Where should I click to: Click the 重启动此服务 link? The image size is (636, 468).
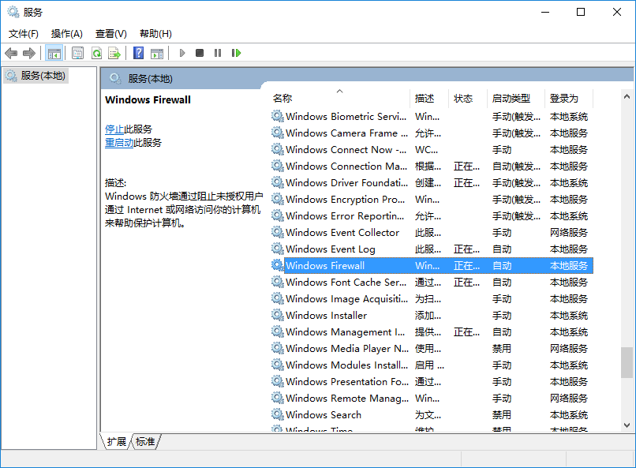pos(120,144)
